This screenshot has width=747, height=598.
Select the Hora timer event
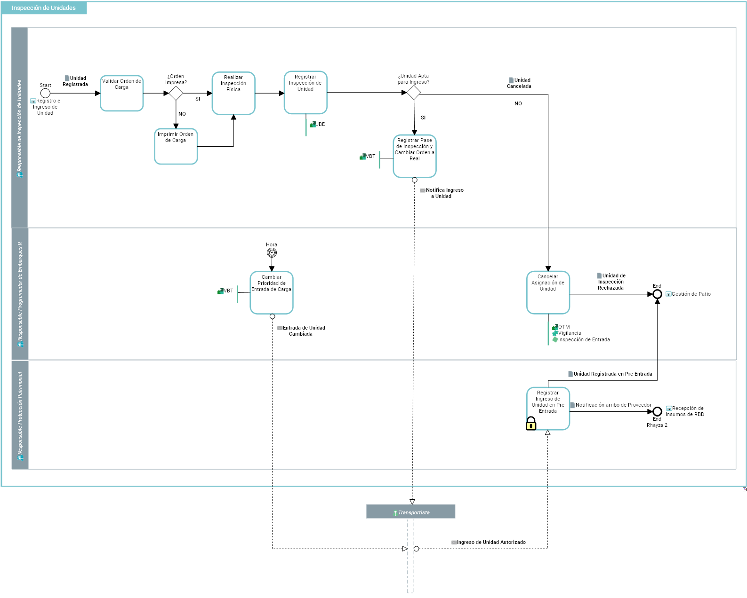coord(272,253)
